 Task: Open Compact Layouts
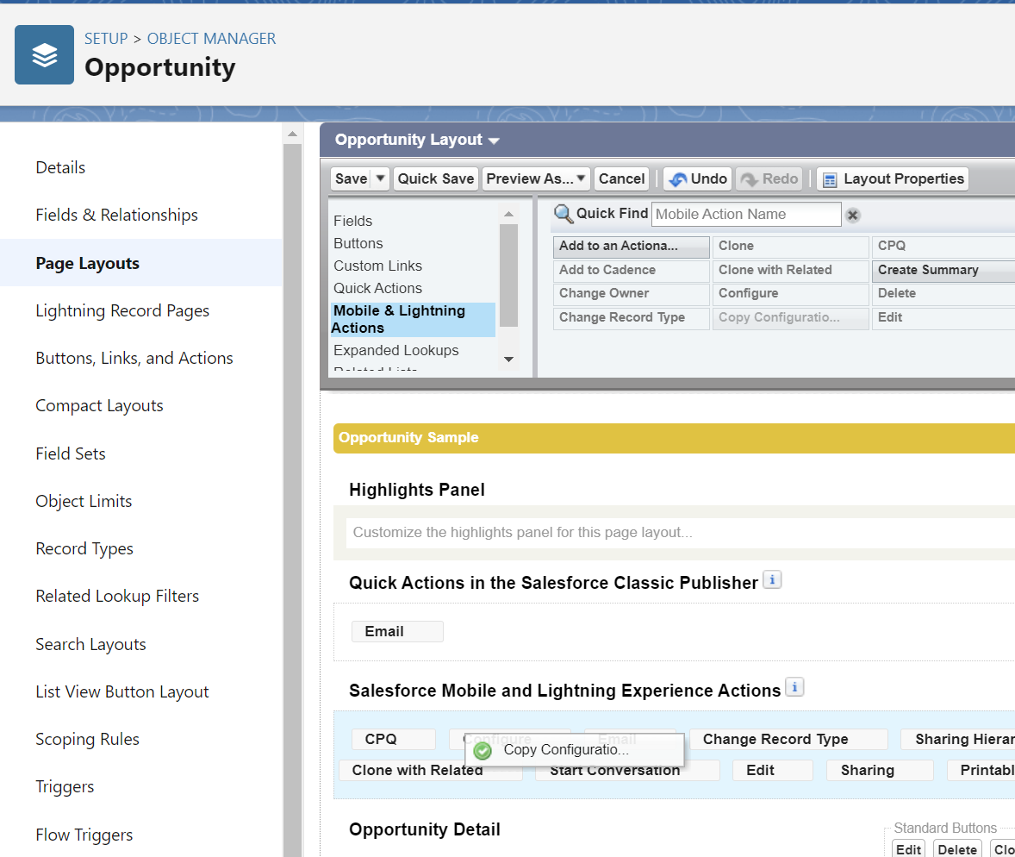point(99,405)
